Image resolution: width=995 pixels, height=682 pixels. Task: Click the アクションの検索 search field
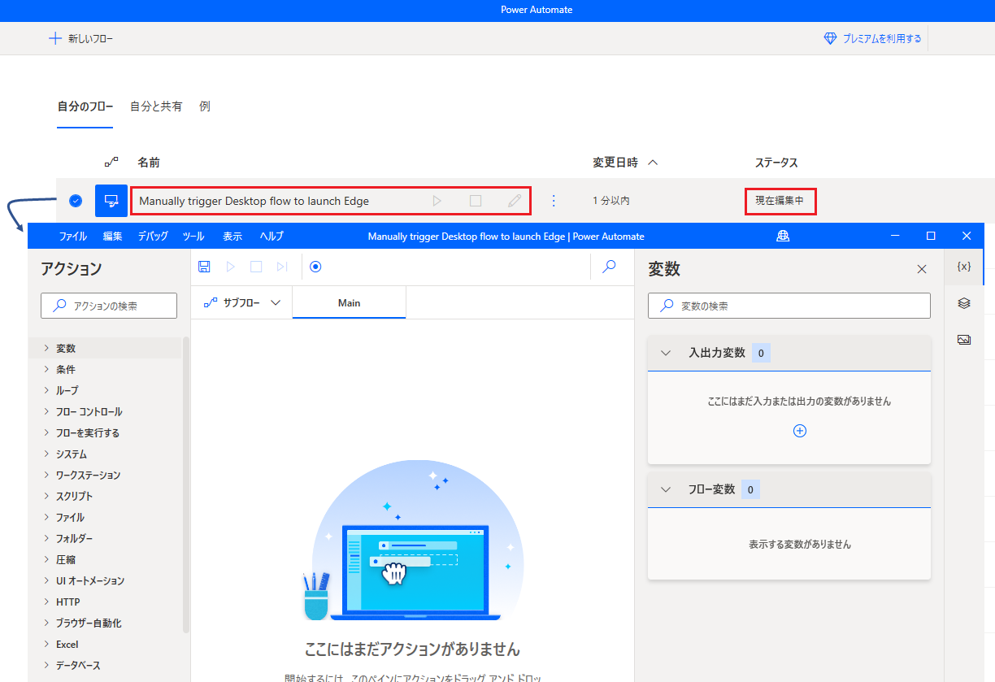pos(109,306)
